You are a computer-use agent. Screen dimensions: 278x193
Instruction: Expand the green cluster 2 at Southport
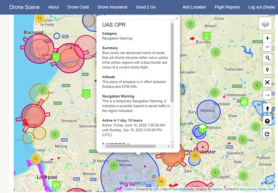tap(42, 90)
